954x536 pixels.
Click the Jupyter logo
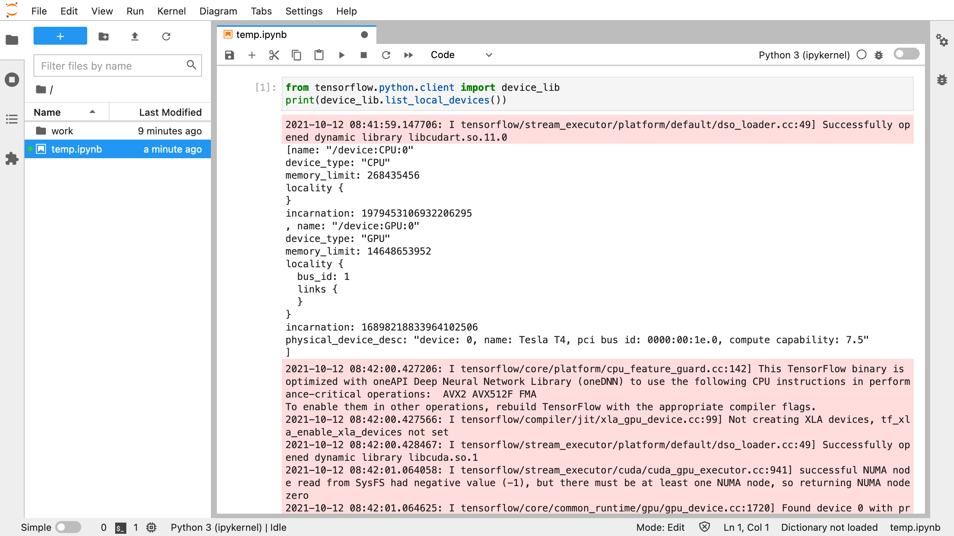click(x=12, y=10)
